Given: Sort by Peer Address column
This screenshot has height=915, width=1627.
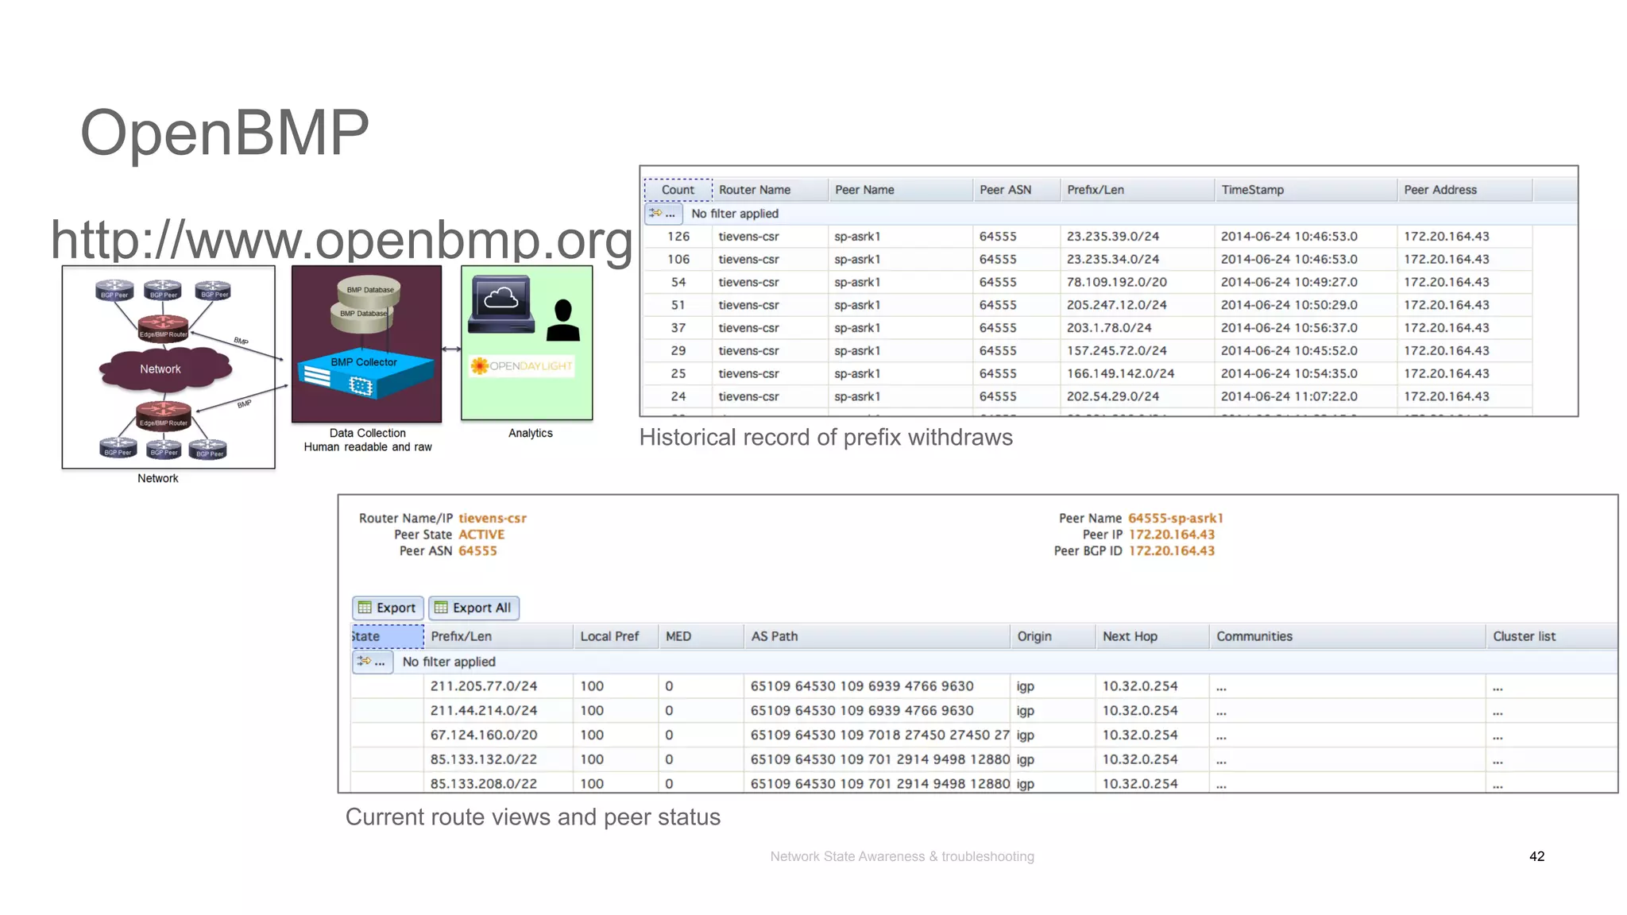Looking at the screenshot, I should (1464, 190).
